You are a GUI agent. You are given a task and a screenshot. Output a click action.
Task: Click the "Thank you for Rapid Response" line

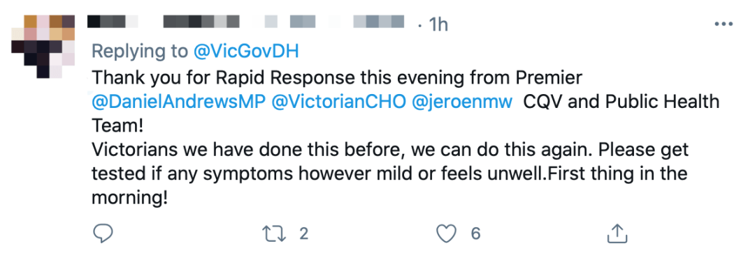point(337,77)
